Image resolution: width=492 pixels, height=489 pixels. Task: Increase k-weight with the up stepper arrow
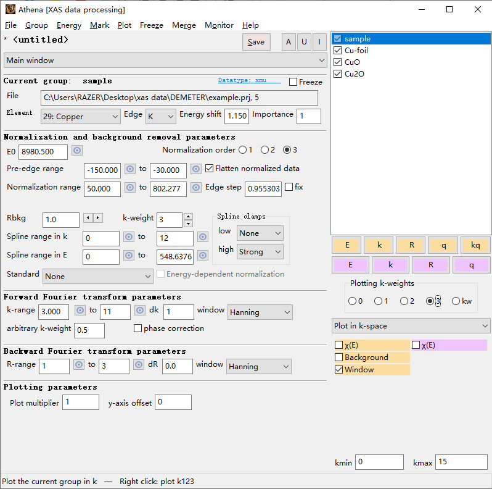189,216
